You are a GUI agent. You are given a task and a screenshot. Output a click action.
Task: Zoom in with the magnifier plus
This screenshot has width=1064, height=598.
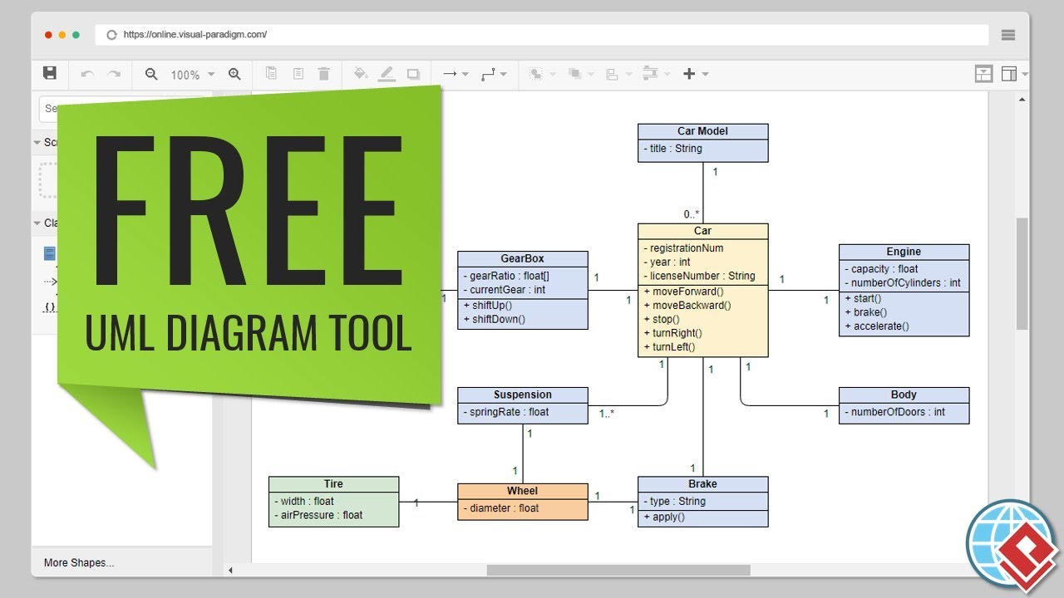pos(234,74)
